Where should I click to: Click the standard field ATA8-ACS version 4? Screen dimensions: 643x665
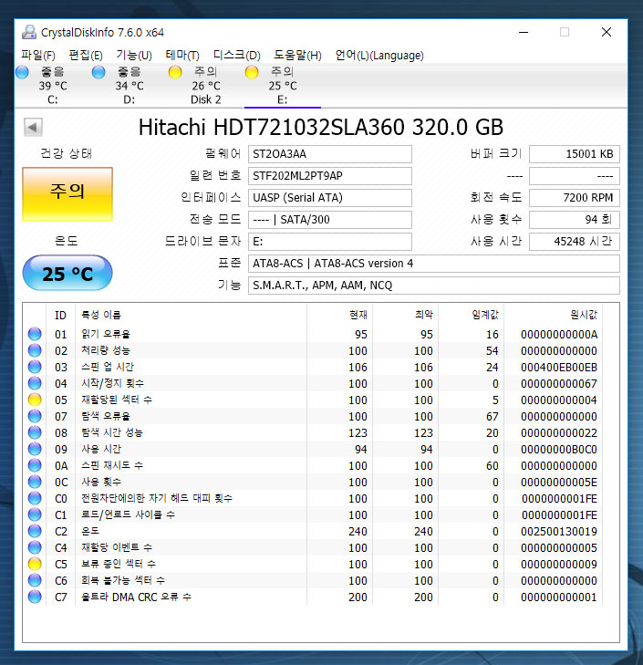434,264
